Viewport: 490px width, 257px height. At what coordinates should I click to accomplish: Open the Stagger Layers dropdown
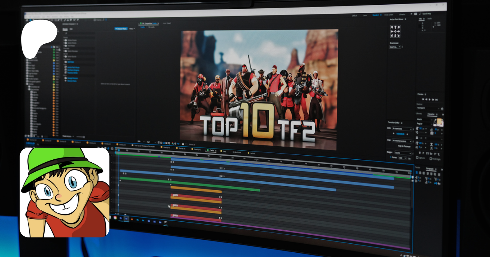point(403,153)
